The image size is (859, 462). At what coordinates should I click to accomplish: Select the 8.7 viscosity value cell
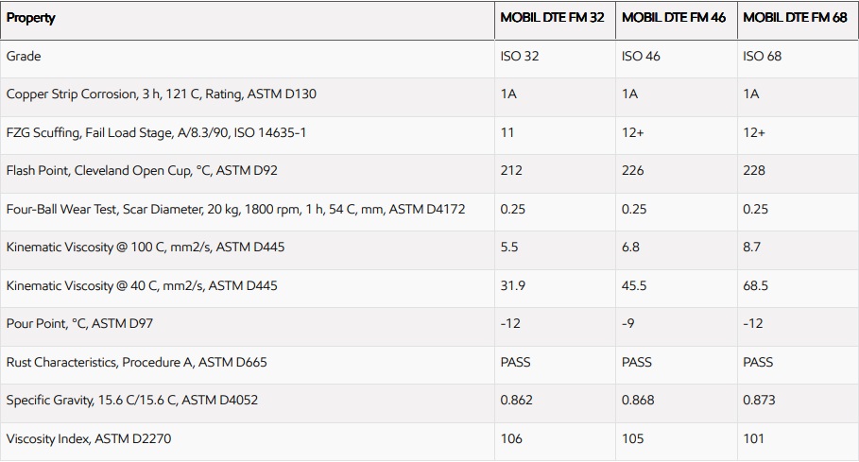coord(753,248)
